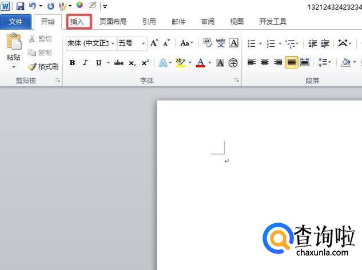This screenshot has height=270, width=362.
Task: Click the Text Effects glowing A icon
Action: click(163, 63)
